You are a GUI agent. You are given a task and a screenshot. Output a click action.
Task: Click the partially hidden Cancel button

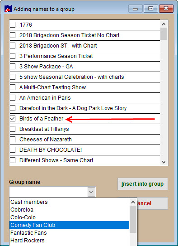(152, 203)
